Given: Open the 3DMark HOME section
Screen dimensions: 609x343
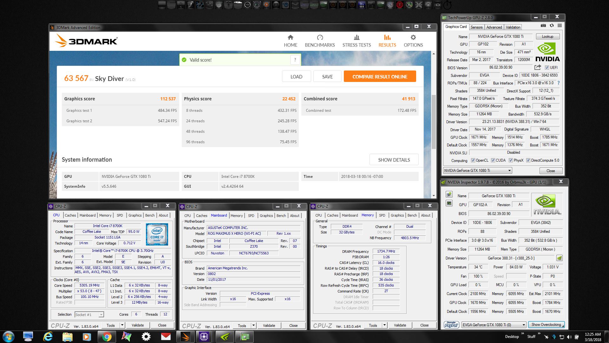Looking at the screenshot, I should pos(291,41).
